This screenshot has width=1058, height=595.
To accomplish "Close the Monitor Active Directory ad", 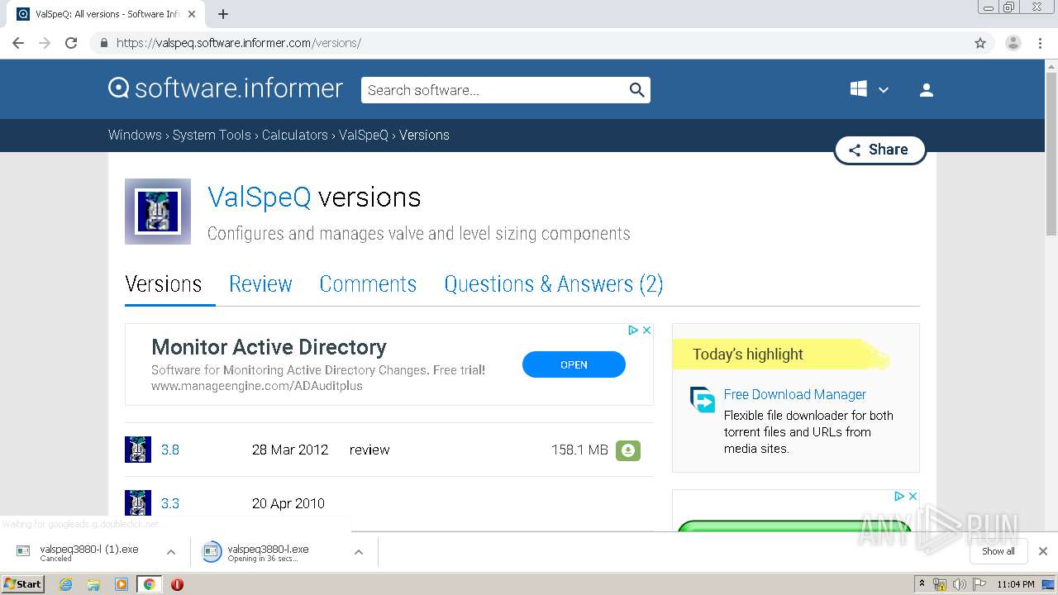I will (x=647, y=330).
